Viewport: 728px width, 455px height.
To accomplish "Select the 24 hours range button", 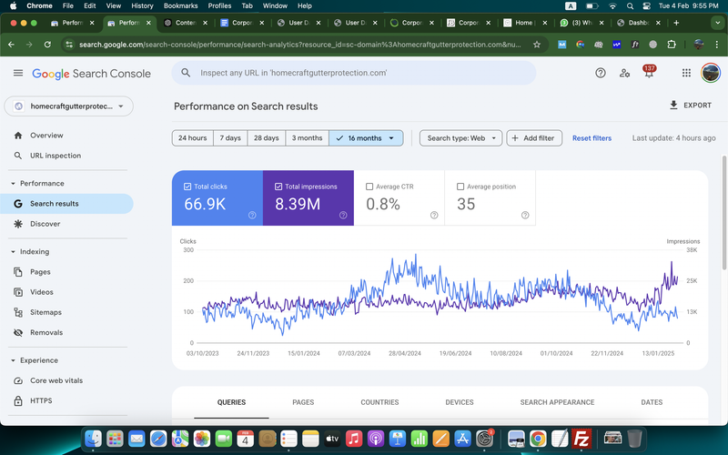I will 193,138.
